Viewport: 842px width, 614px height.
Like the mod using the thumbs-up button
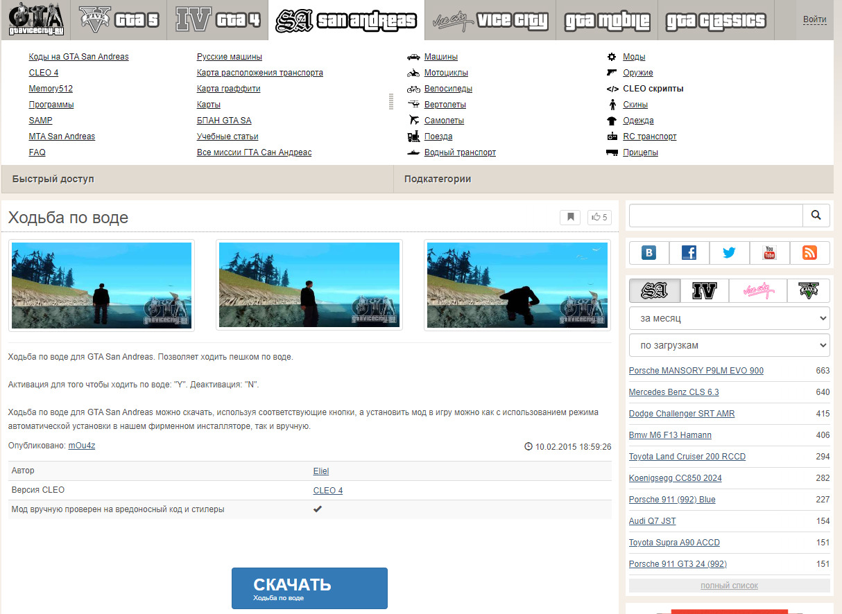point(598,218)
